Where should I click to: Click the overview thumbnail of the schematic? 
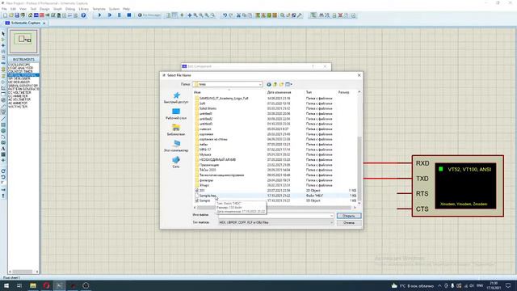tap(23, 41)
